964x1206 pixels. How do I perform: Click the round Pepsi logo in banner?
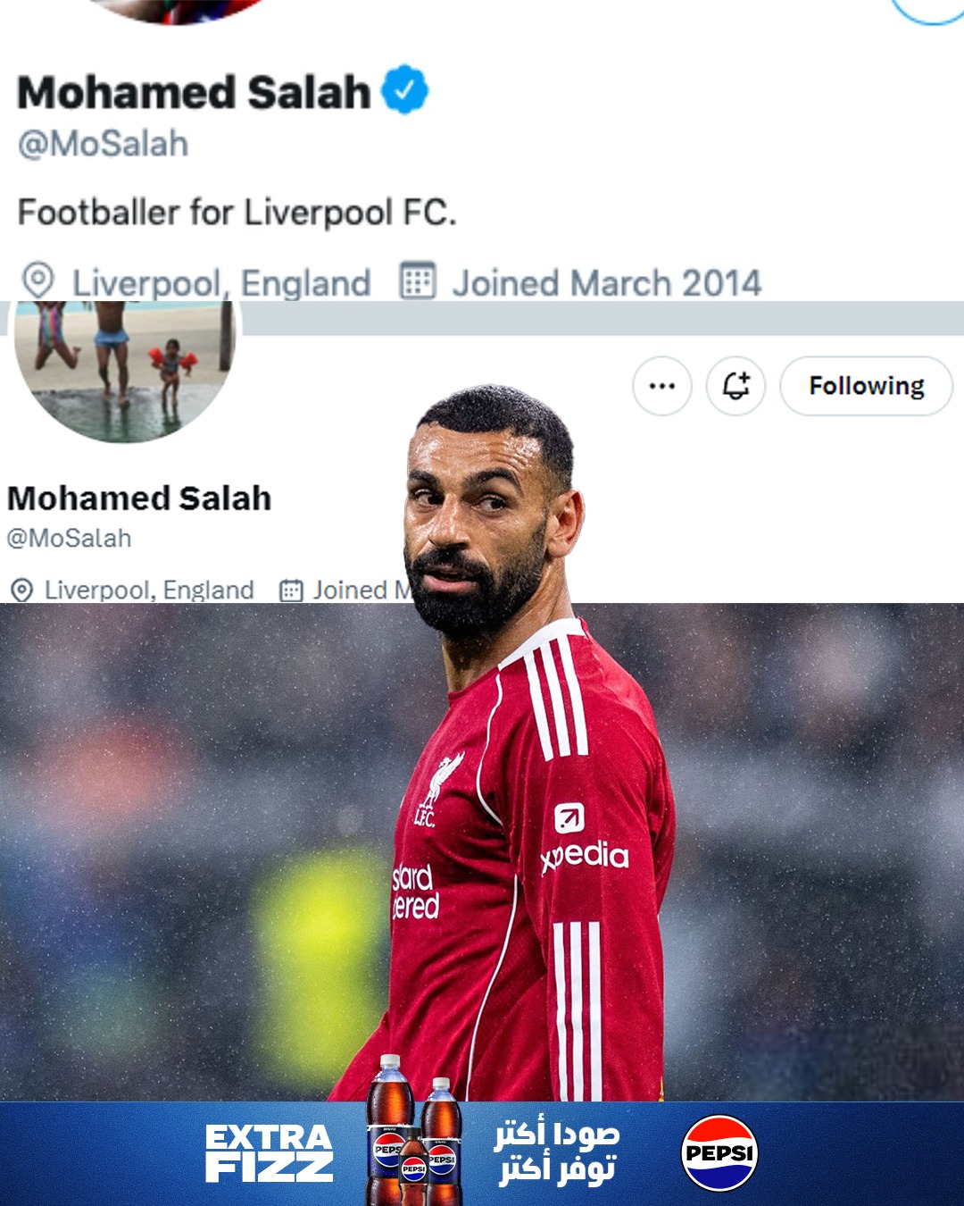click(x=719, y=1153)
